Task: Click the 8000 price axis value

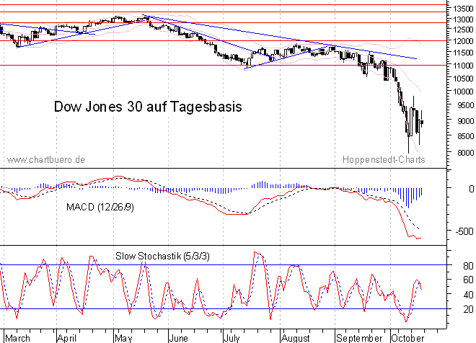Action: tap(465, 153)
